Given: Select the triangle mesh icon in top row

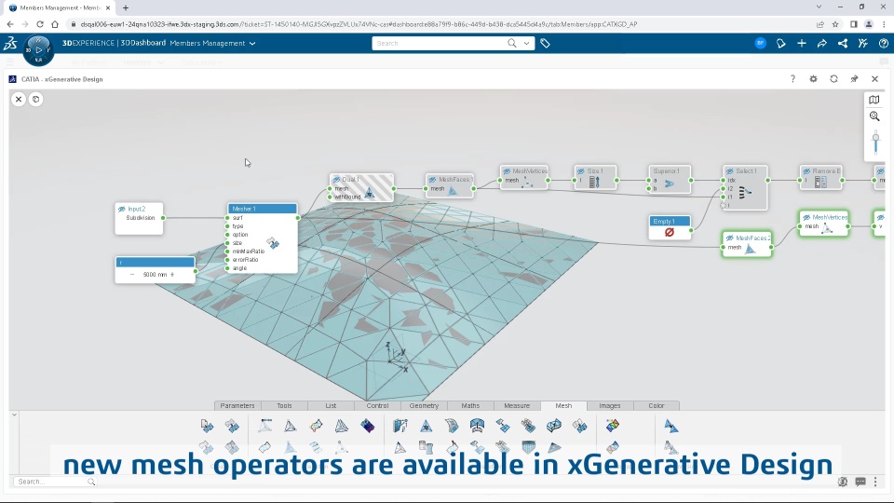Looking at the screenshot, I should pos(291,426).
